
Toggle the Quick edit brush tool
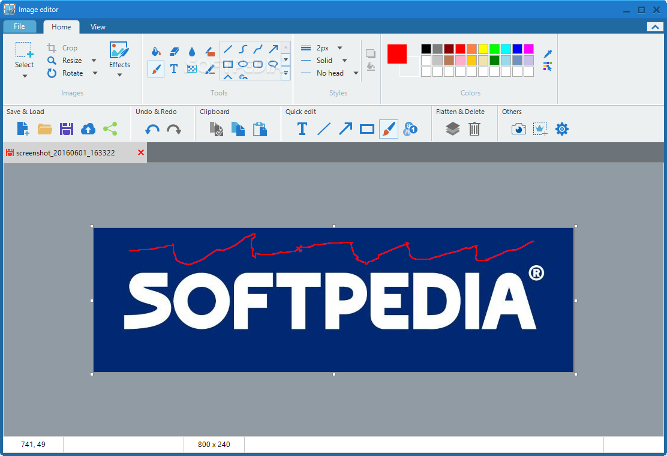point(388,129)
